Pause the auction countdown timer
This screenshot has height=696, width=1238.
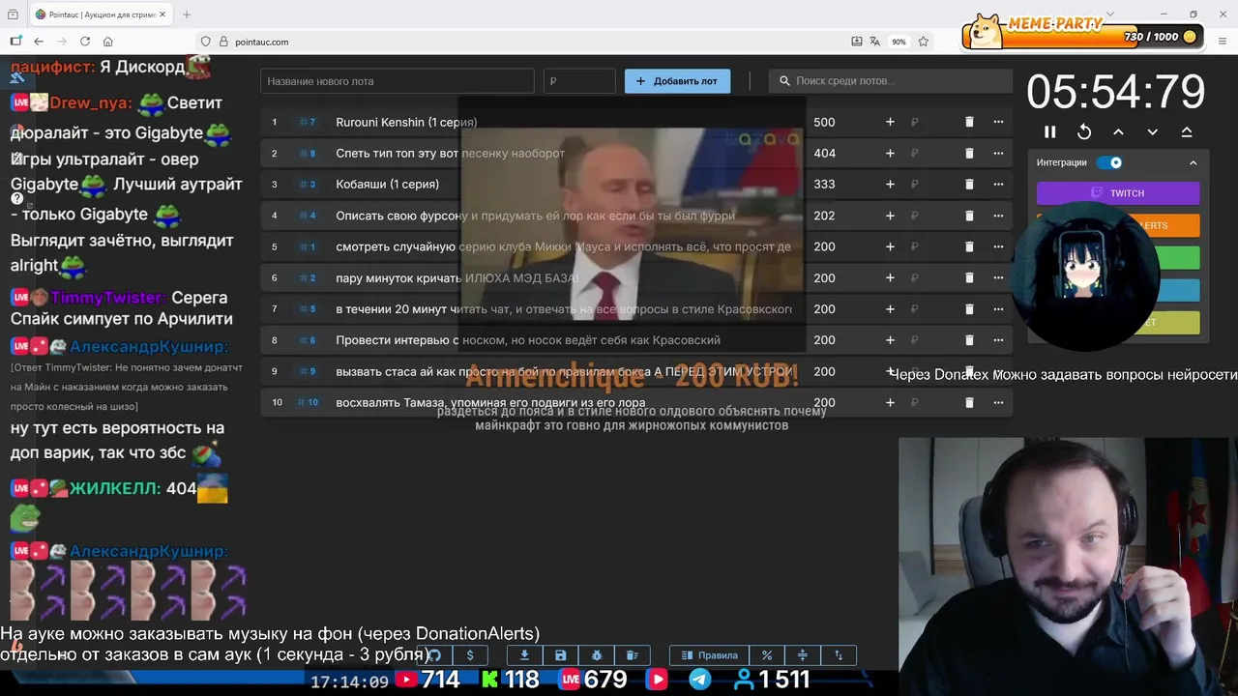pos(1050,131)
